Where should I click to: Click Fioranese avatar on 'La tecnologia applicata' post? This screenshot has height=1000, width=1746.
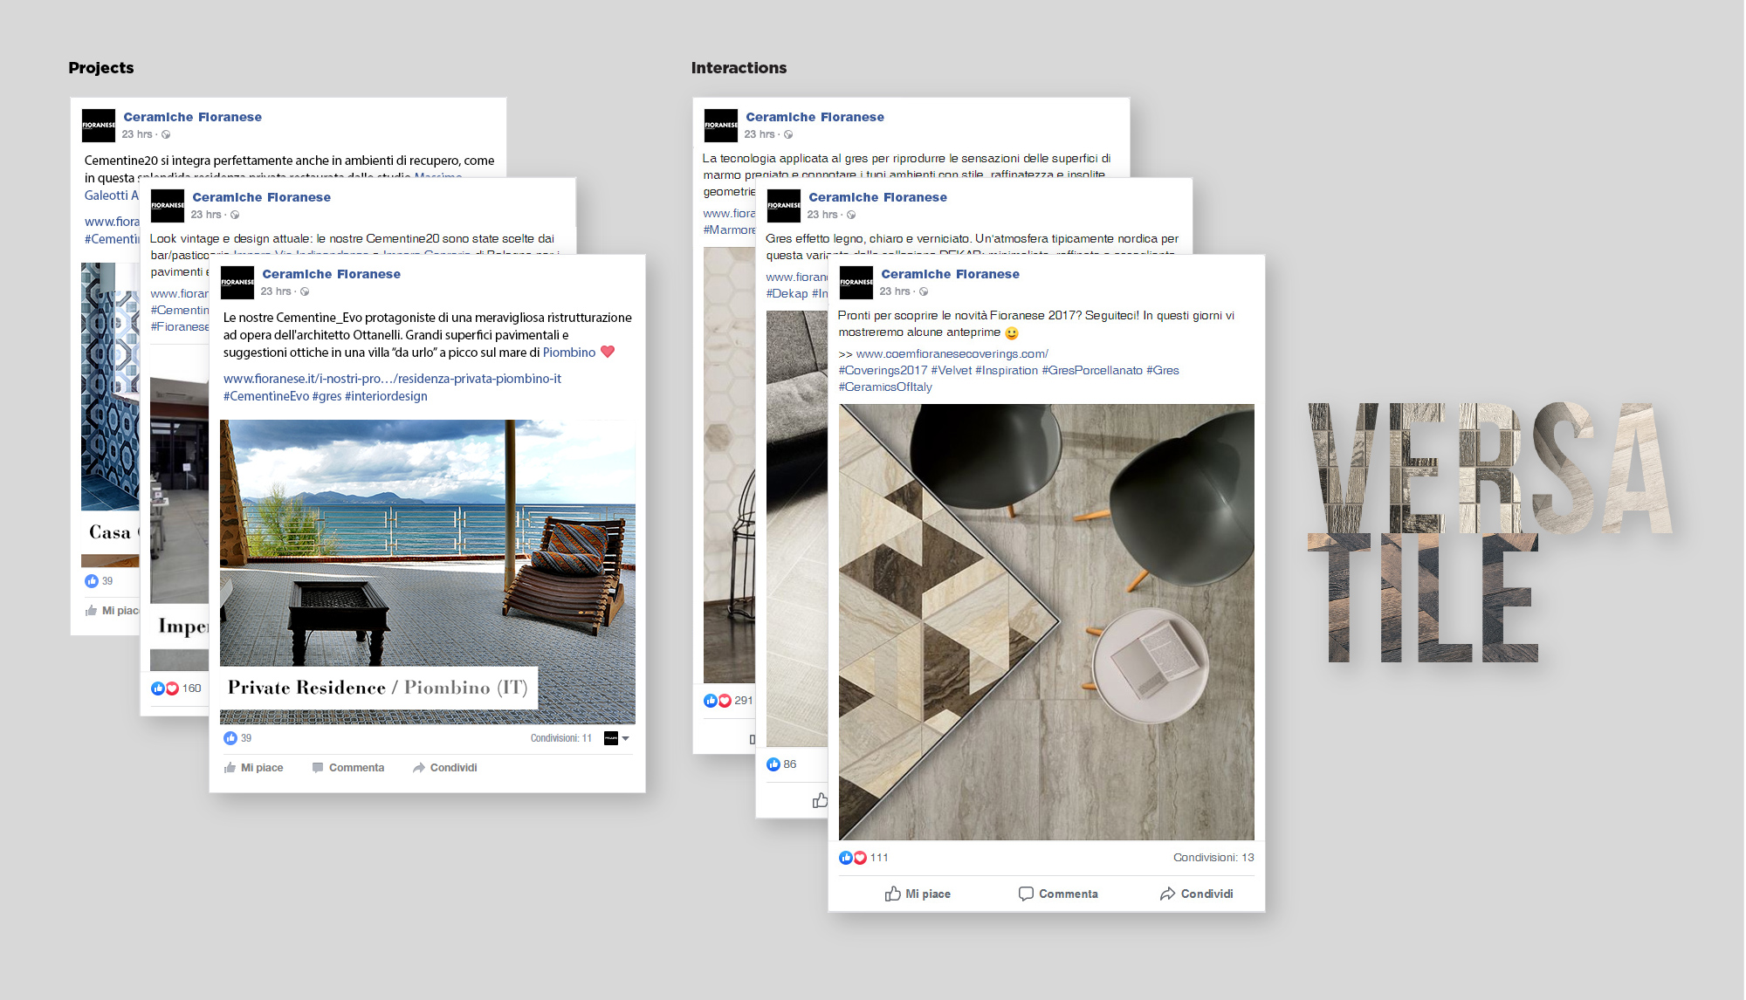click(x=721, y=126)
